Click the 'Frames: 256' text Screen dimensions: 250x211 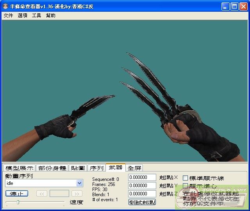coord(104,184)
